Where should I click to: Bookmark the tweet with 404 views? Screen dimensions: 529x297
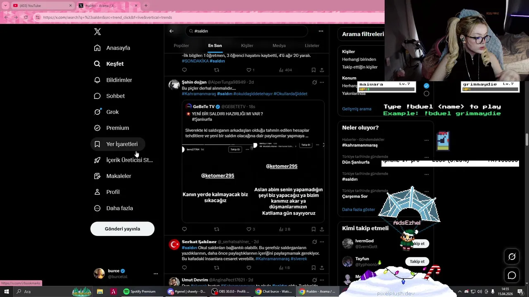tap(314, 70)
